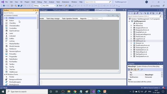Click the Save All icon in the toolbar
Viewport: 167px width, 94px height.
[21, 6]
